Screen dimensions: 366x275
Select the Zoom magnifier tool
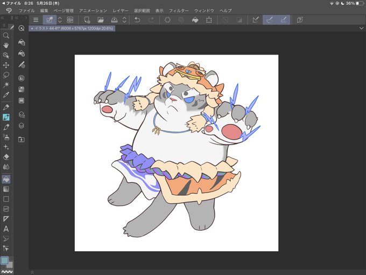click(6, 36)
